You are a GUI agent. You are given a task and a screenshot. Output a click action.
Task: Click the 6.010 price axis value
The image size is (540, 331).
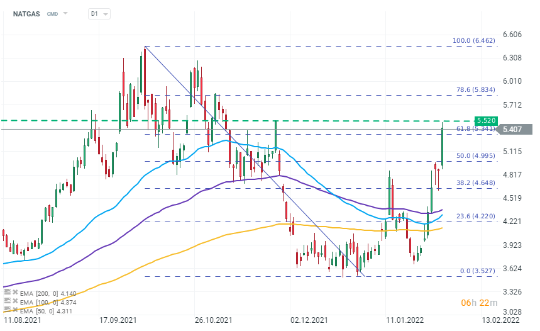click(512, 81)
